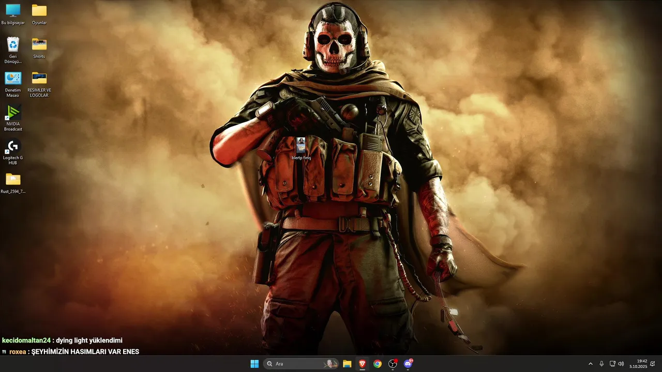The width and height of the screenshot is (662, 372).
Task: Open network status tray icon
Action: (x=612, y=364)
